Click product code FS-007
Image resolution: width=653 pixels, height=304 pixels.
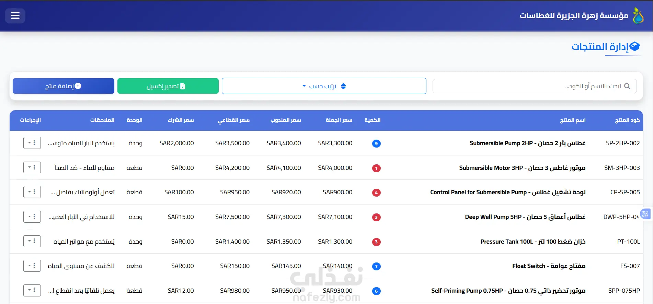tap(630, 266)
